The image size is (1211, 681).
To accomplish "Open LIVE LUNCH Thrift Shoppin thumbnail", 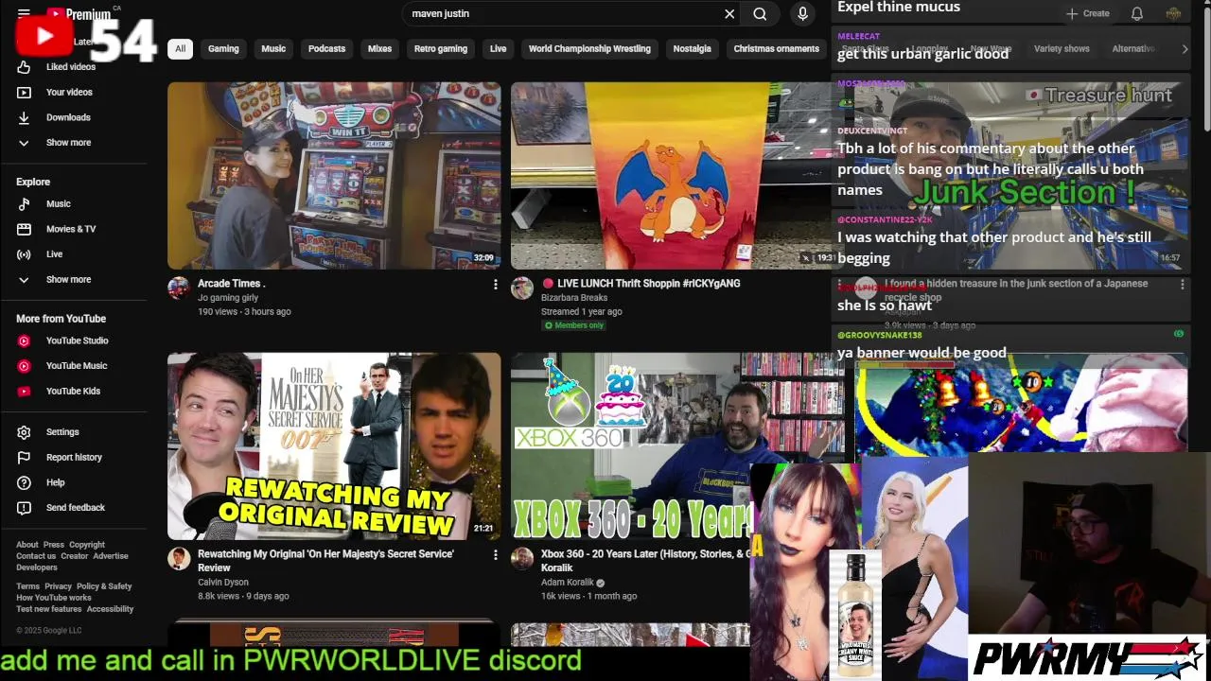I will [670, 175].
